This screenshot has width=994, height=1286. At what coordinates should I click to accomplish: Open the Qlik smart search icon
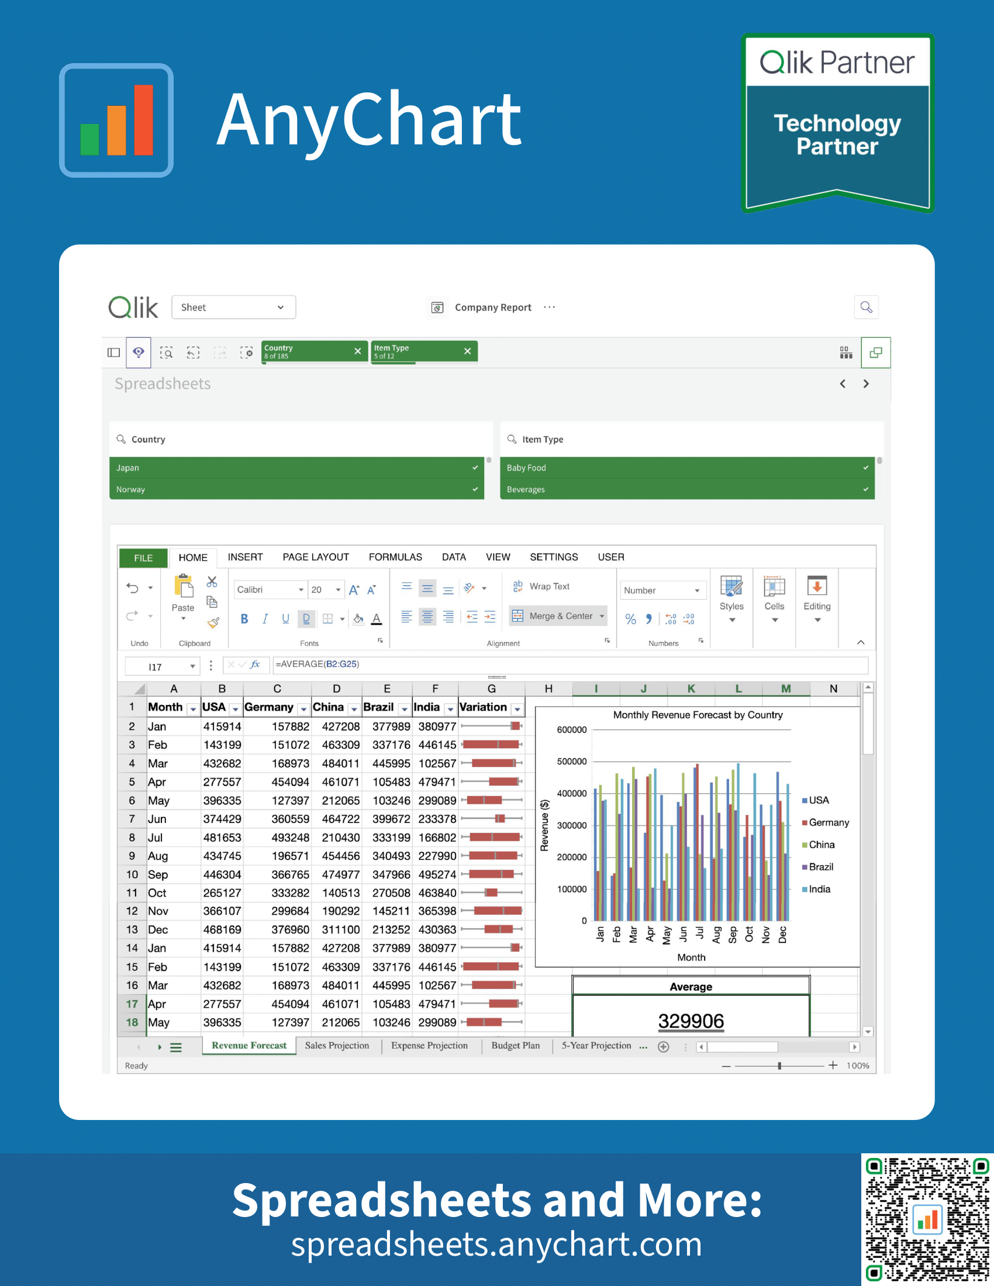pos(866,307)
